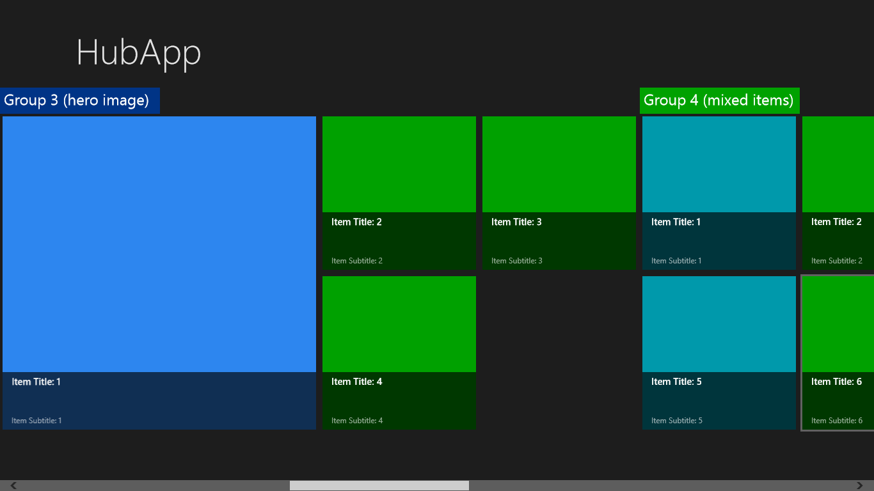874x491 pixels.
Task: Open Group 4 green tile Item Title: 2
Action: [x=838, y=193]
